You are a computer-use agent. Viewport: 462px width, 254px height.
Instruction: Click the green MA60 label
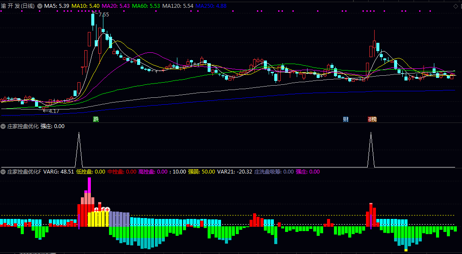tap(146, 6)
